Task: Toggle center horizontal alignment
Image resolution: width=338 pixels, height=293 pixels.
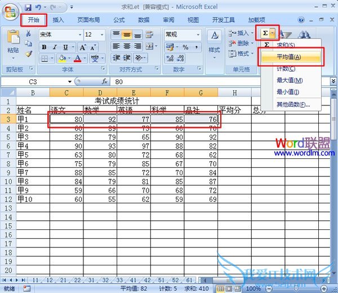Action: tap(127, 46)
